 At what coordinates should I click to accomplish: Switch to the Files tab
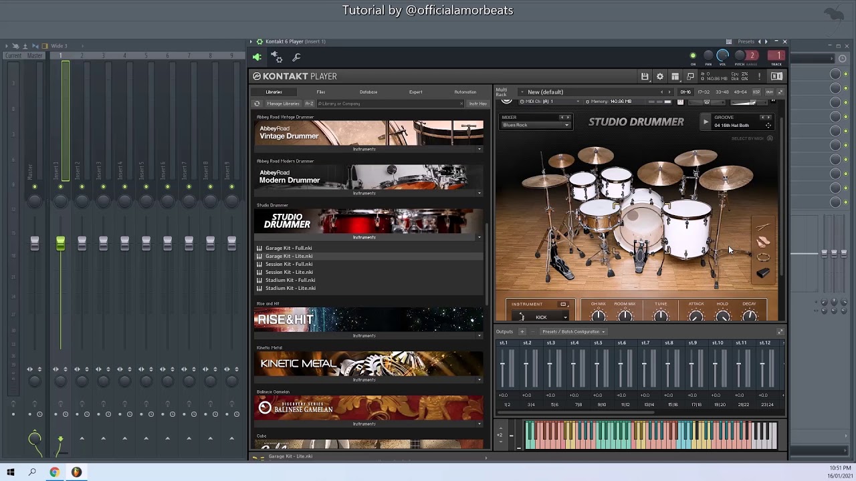coord(321,92)
